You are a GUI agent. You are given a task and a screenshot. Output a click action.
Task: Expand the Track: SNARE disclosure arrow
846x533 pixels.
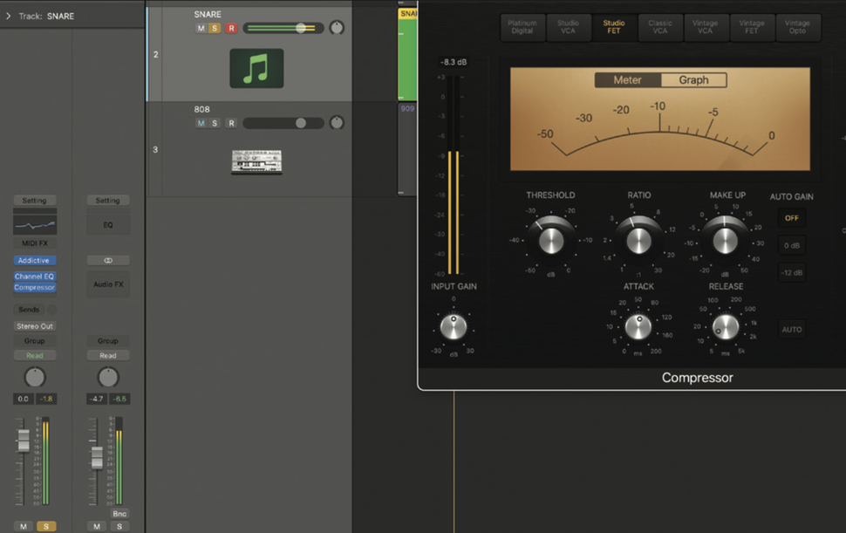point(7,15)
